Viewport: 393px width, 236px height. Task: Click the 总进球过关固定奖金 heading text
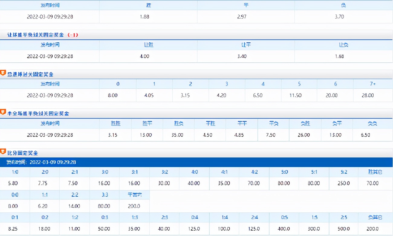[x=30, y=74]
